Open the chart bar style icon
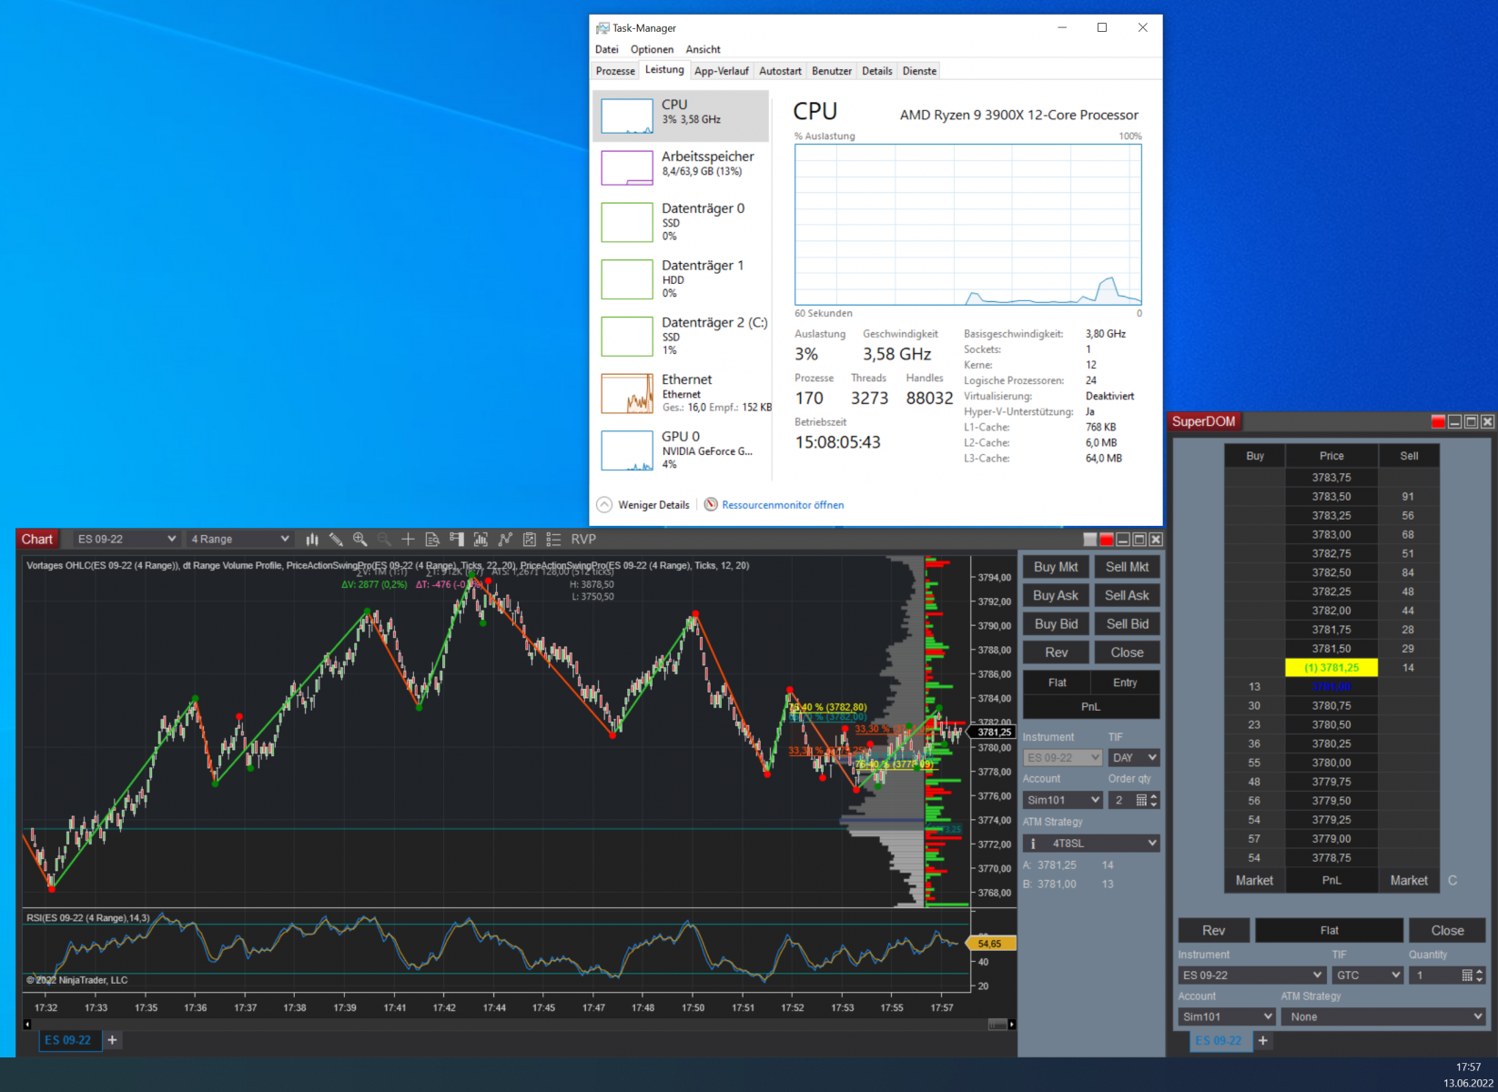The height and width of the screenshot is (1092, 1498). [312, 540]
